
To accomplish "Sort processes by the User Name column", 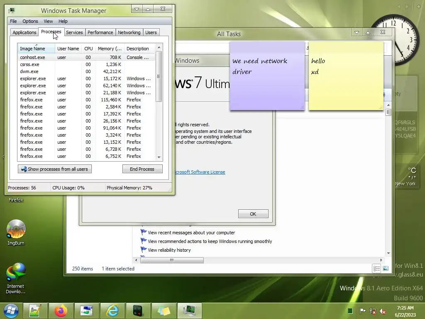I will tap(68, 49).
